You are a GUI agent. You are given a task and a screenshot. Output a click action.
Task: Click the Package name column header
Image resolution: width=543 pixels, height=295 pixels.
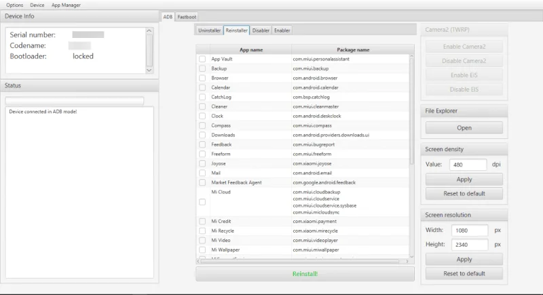pyautogui.click(x=353, y=50)
